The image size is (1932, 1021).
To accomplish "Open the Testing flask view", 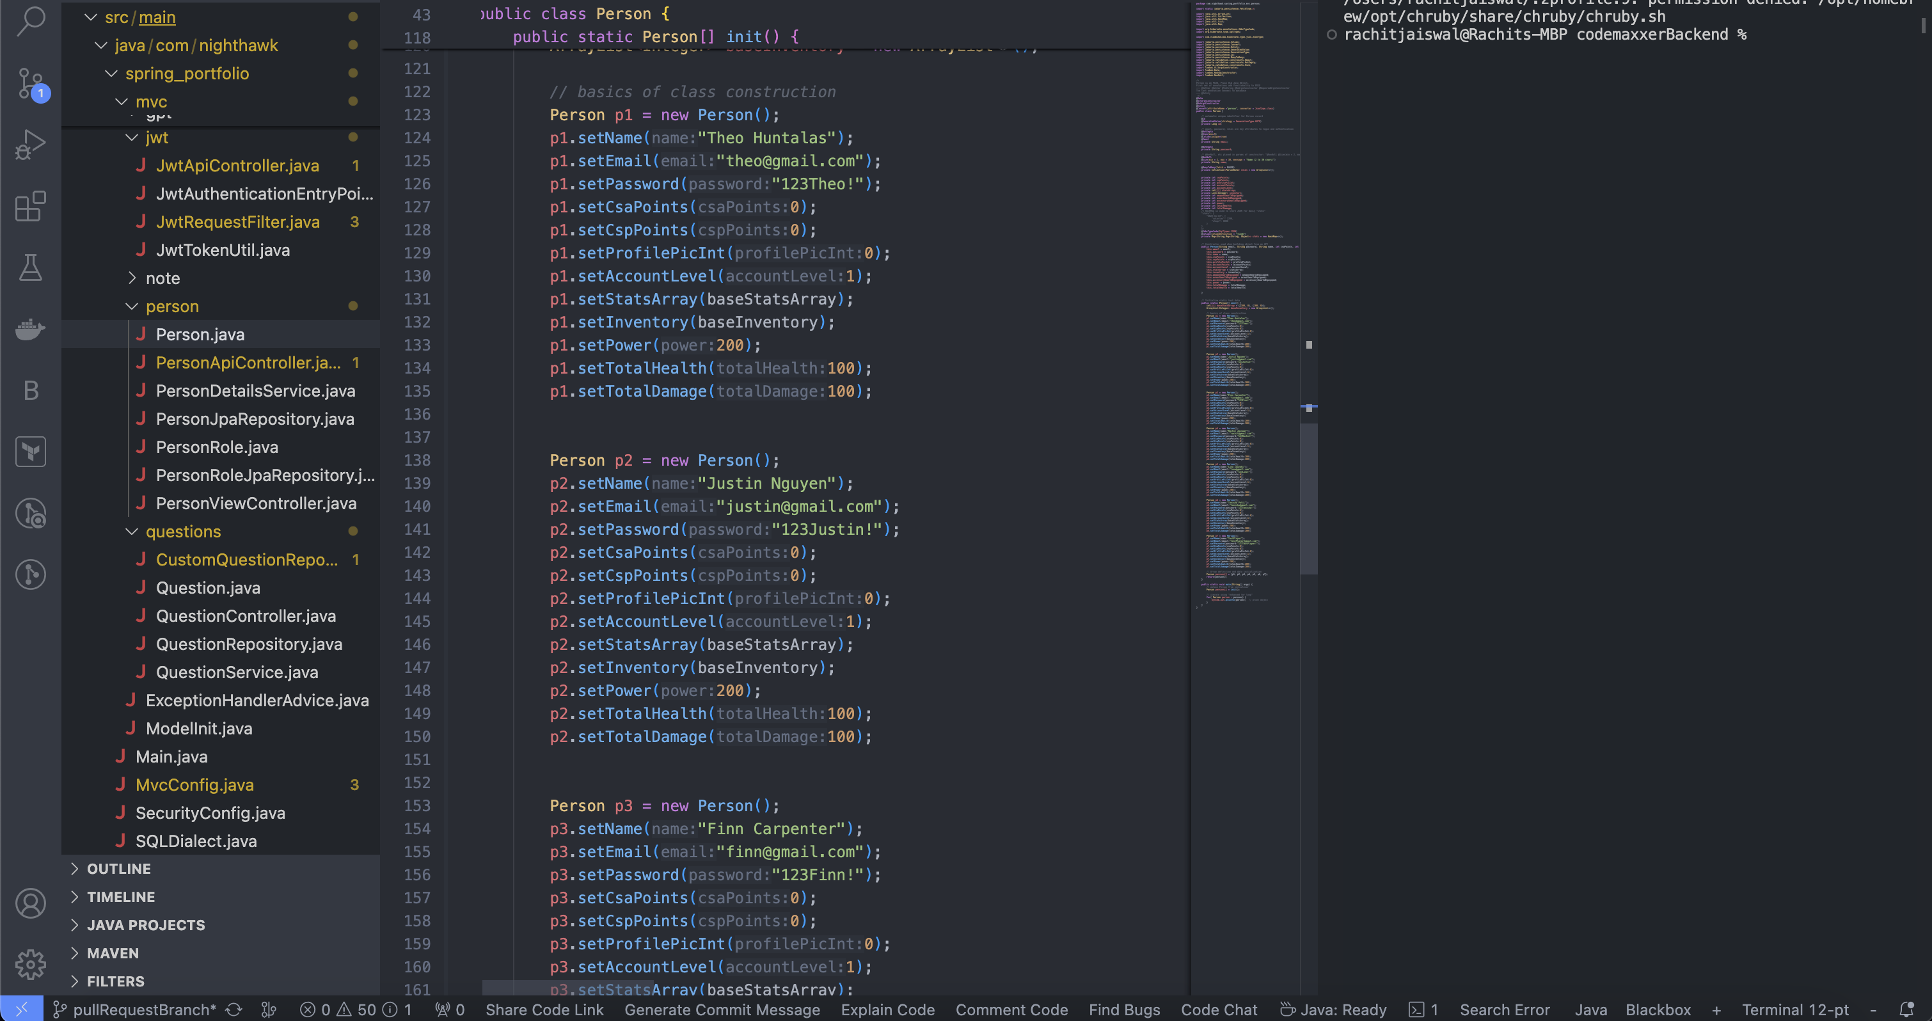I will tap(31, 268).
